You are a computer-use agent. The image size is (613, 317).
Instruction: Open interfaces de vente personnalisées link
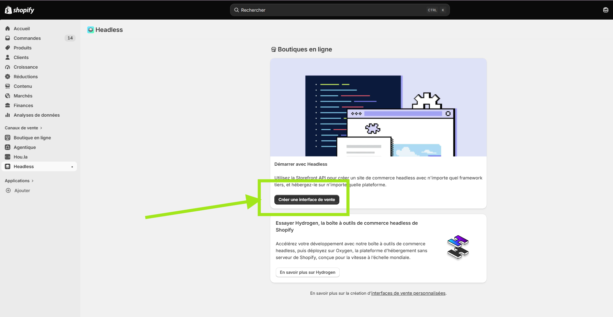pyautogui.click(x=408, y=293)
